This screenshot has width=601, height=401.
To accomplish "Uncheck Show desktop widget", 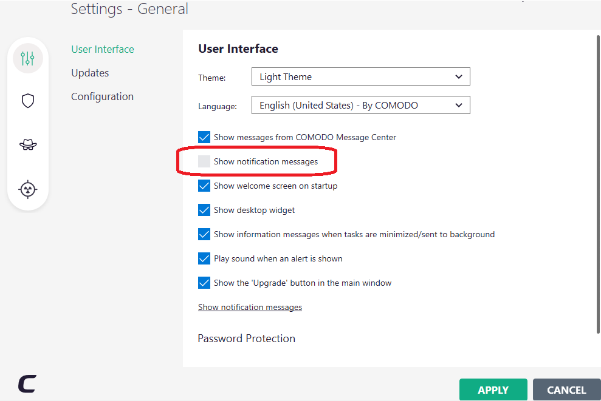I will tap(204, 210).
